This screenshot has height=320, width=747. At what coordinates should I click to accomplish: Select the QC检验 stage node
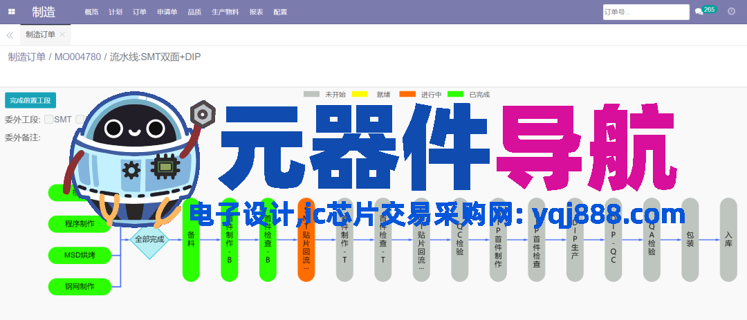[x=460, y=240]
